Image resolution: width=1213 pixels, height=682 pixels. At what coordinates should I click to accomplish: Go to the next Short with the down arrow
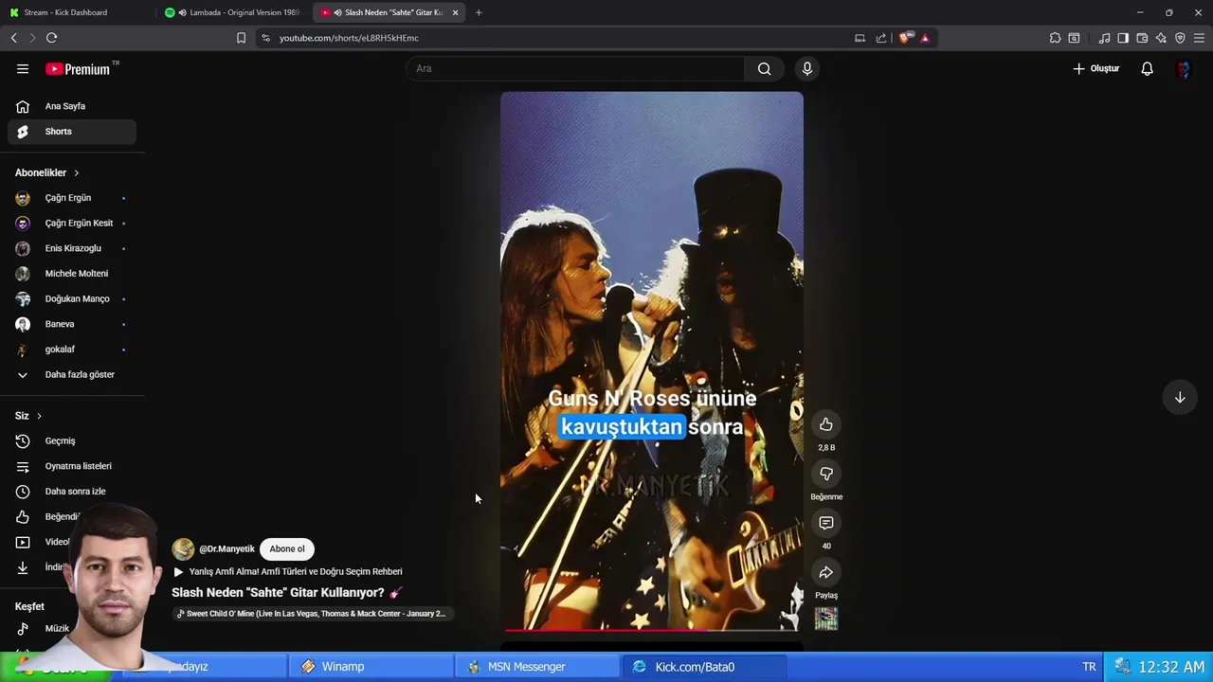click(x=1180, y=398)
